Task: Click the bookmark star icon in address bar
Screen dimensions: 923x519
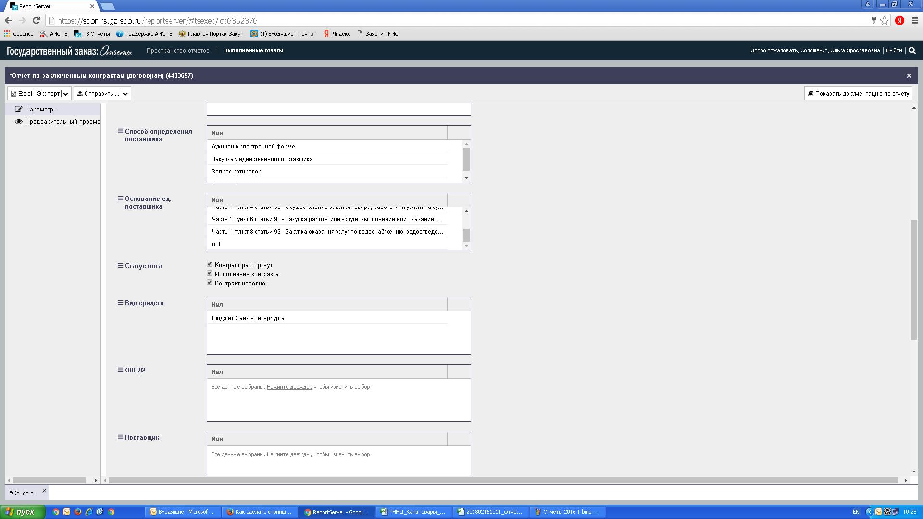Action: coord(884,21)
